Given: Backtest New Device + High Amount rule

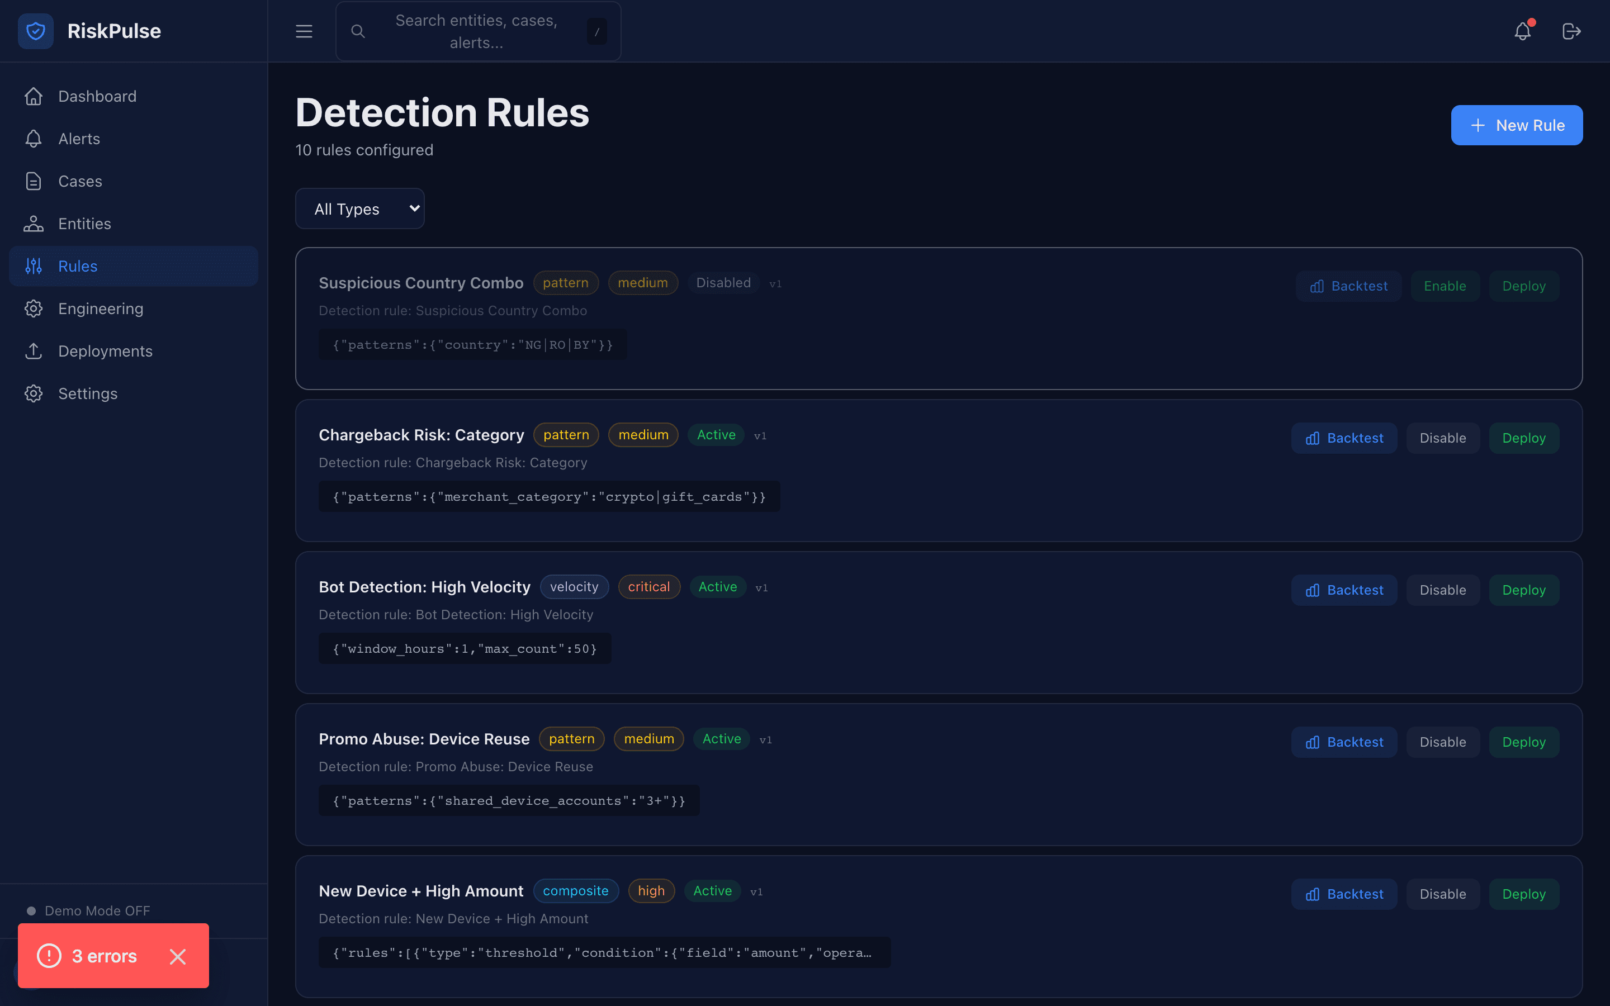Looking at the screenshot, I should pyautogui.click(x=1344, y=894).
